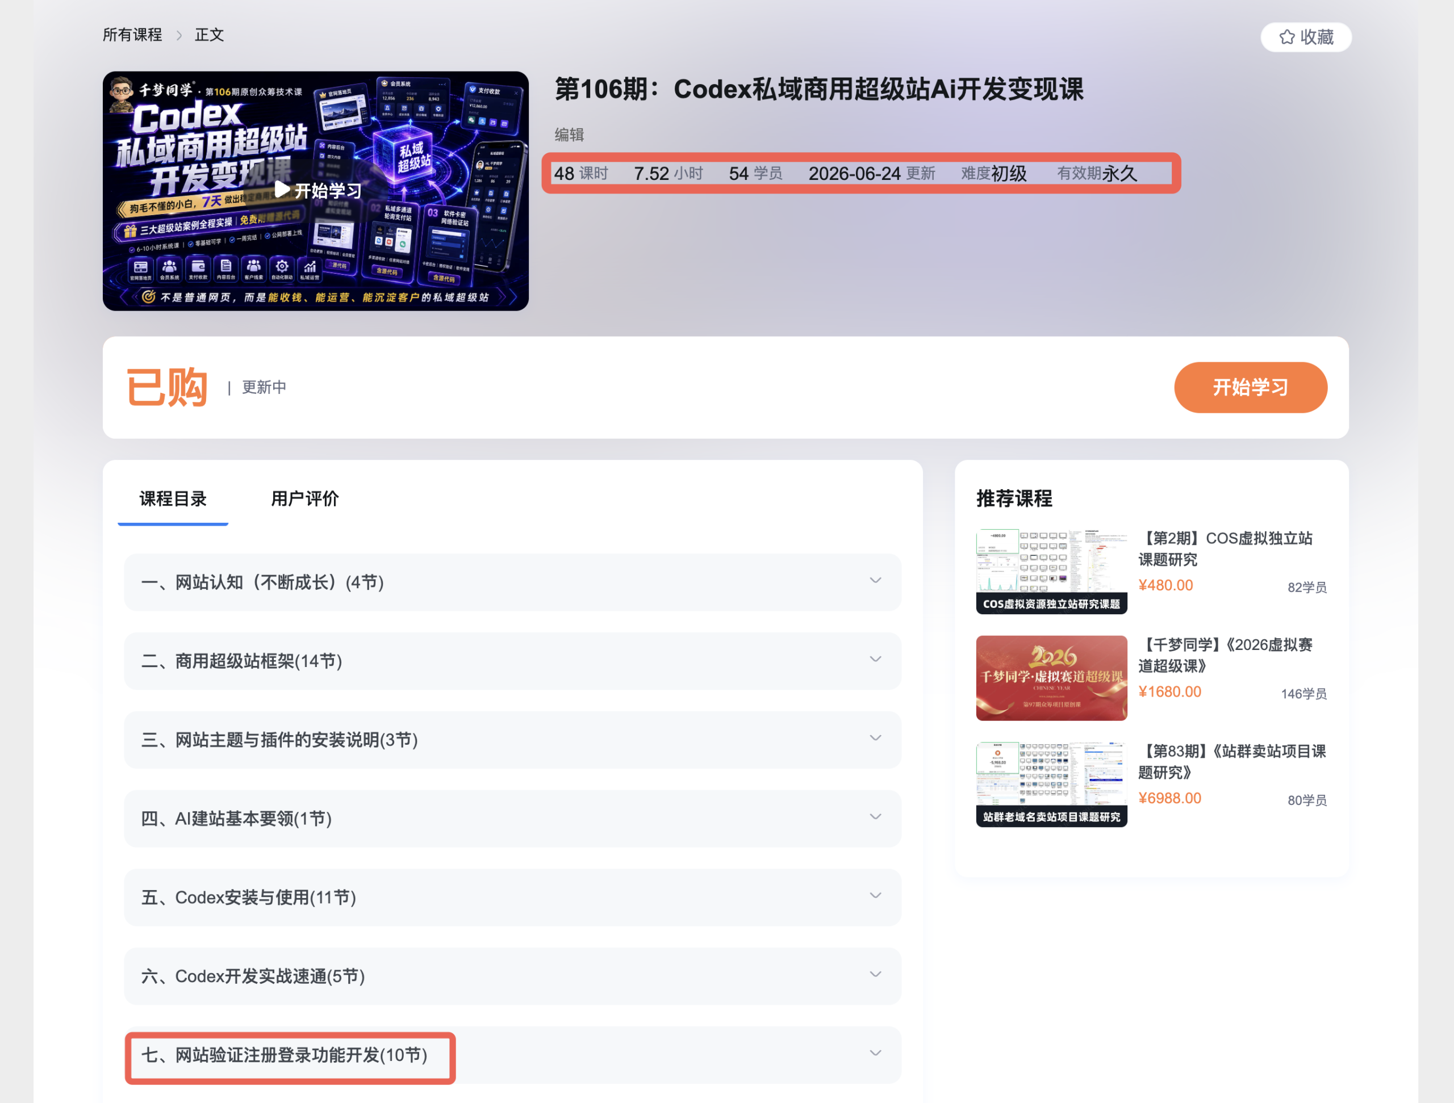1454x1103 pixels.
Task: Open the 站群老域名卖站项目 course thumbnail
Action: coord(1051,784)
